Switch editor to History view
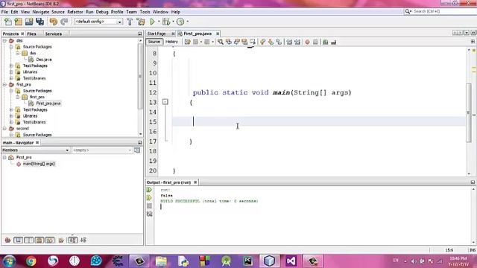Screen dimensions: 477x268 (171, 42)
